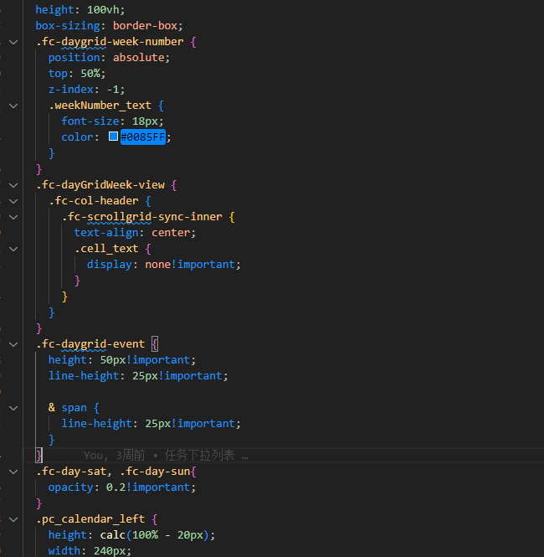Click the 'color' property name
This screenshot has height=557, width=544.
(x=77, y=137)
